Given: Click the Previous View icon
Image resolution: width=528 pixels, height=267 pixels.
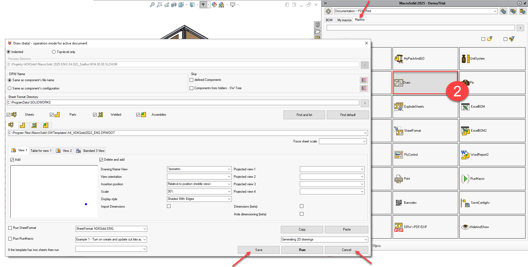Looking at the screenshot, I should point(167,5).
